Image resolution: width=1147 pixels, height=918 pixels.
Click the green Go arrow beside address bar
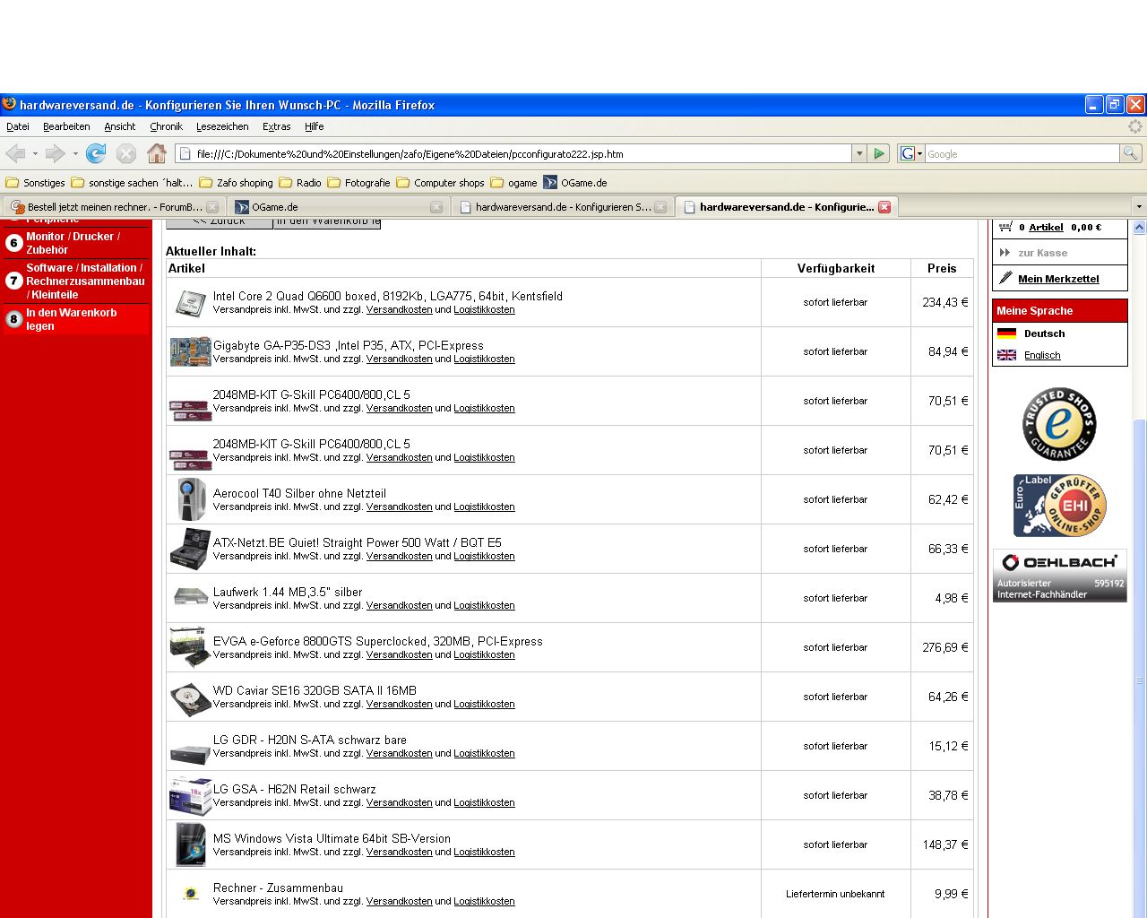[879, 153]
